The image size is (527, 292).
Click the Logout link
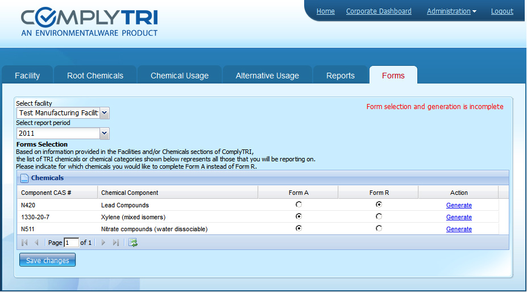click(x=502, y=11)
